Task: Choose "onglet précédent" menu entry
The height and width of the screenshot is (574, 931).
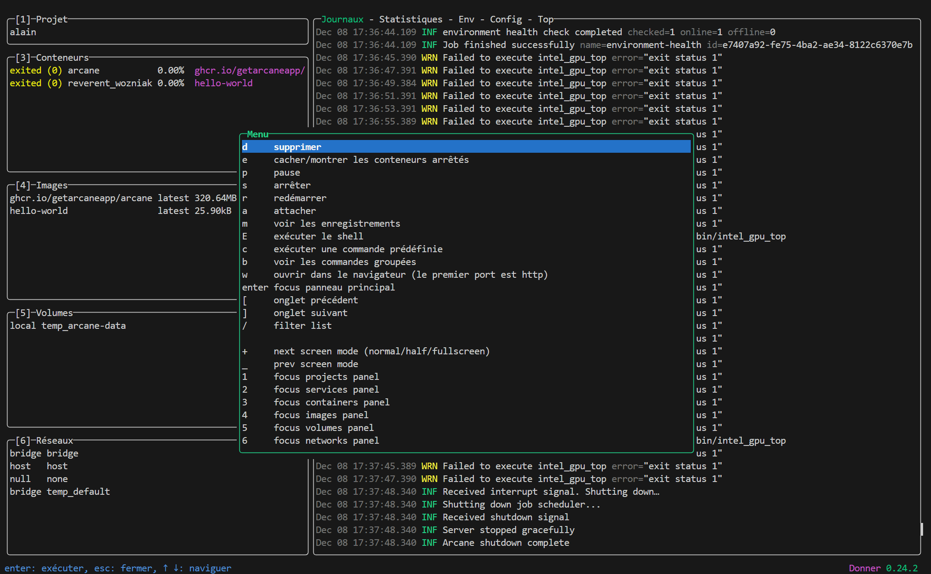Action: (x=315, y=300)
